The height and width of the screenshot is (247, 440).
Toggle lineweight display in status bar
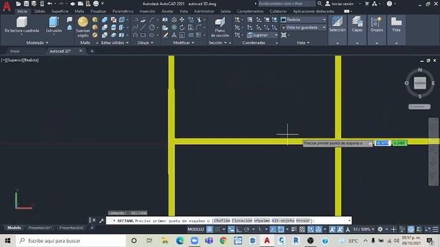294,229
